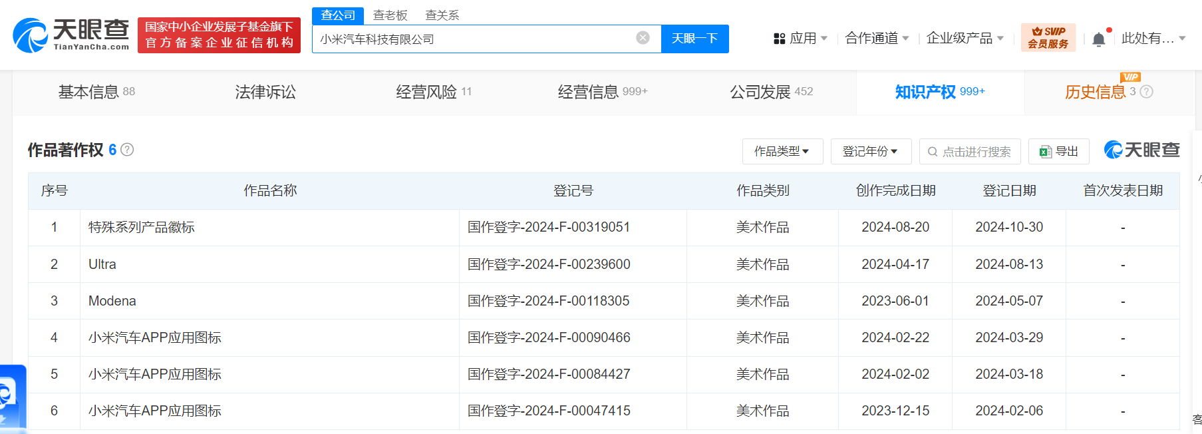Viewport: 1202px width, 434px height.
Task: Open the 作品类型 filter dropdown
Action: (782, 152)
